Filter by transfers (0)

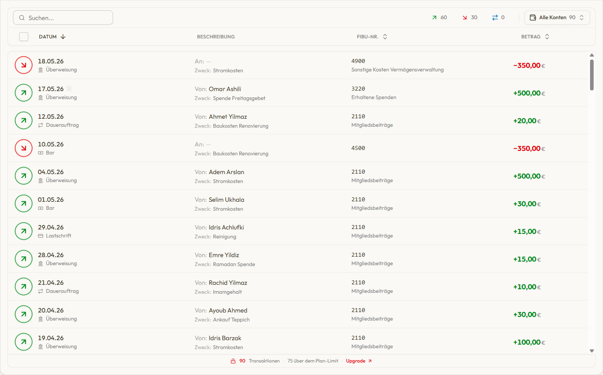coord(499,17)
